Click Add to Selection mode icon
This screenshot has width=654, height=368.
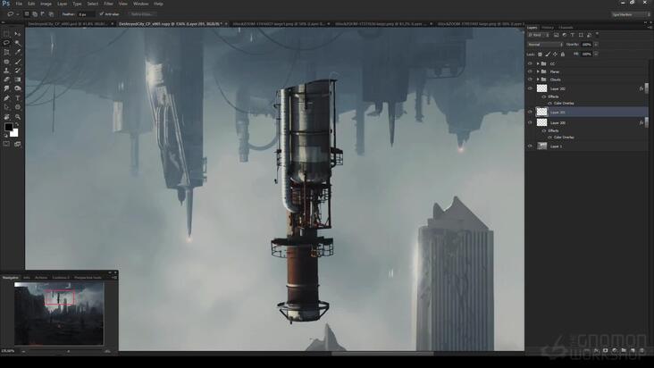pyautogui.click(x=35, y=14)
